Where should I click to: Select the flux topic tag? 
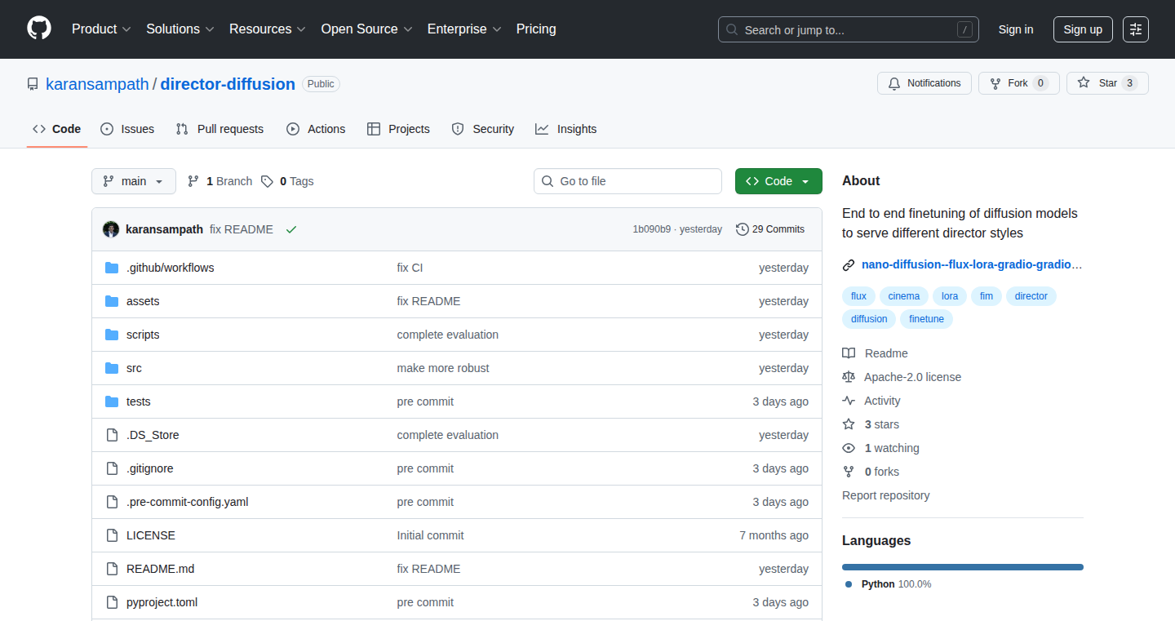pos(858,296)
